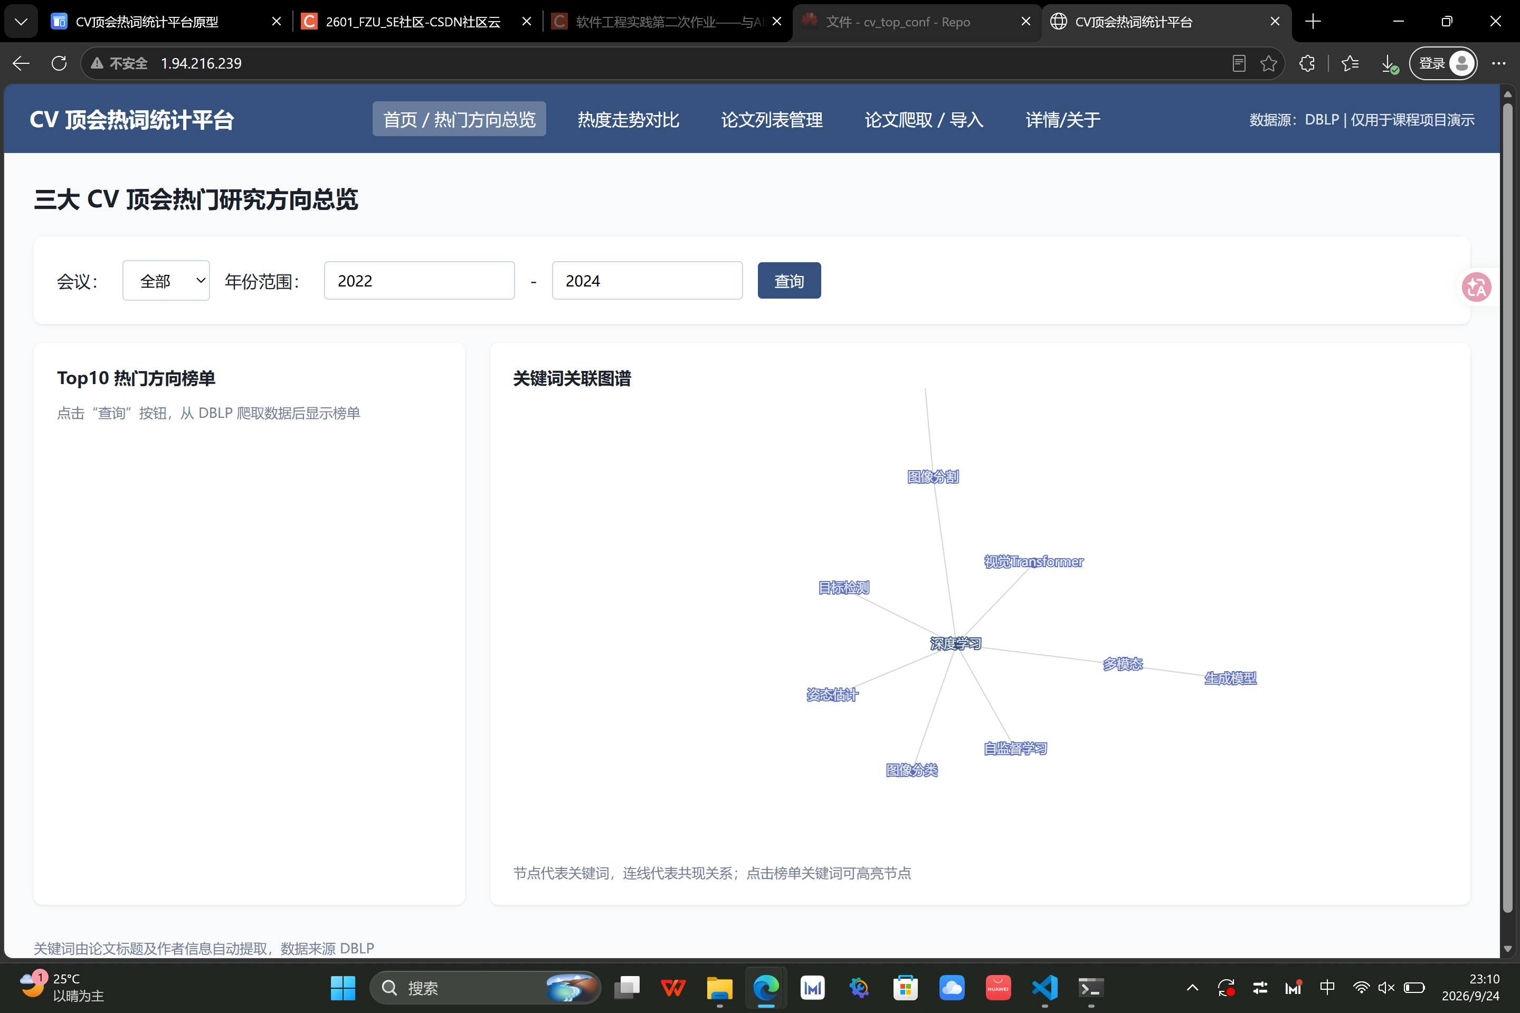The width and height of the screenshot is (1520, 1013).
Task: Switch to 文件 - cv_top_conf - Repo tab
Action: point(898,22)
